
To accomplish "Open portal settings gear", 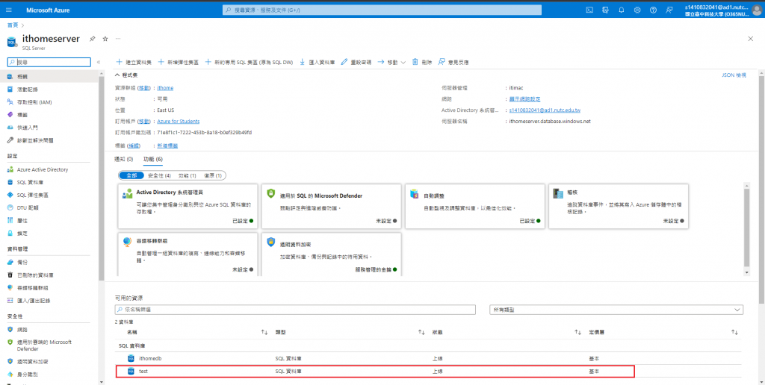I will pyautogui.click(x=637, y=10).
